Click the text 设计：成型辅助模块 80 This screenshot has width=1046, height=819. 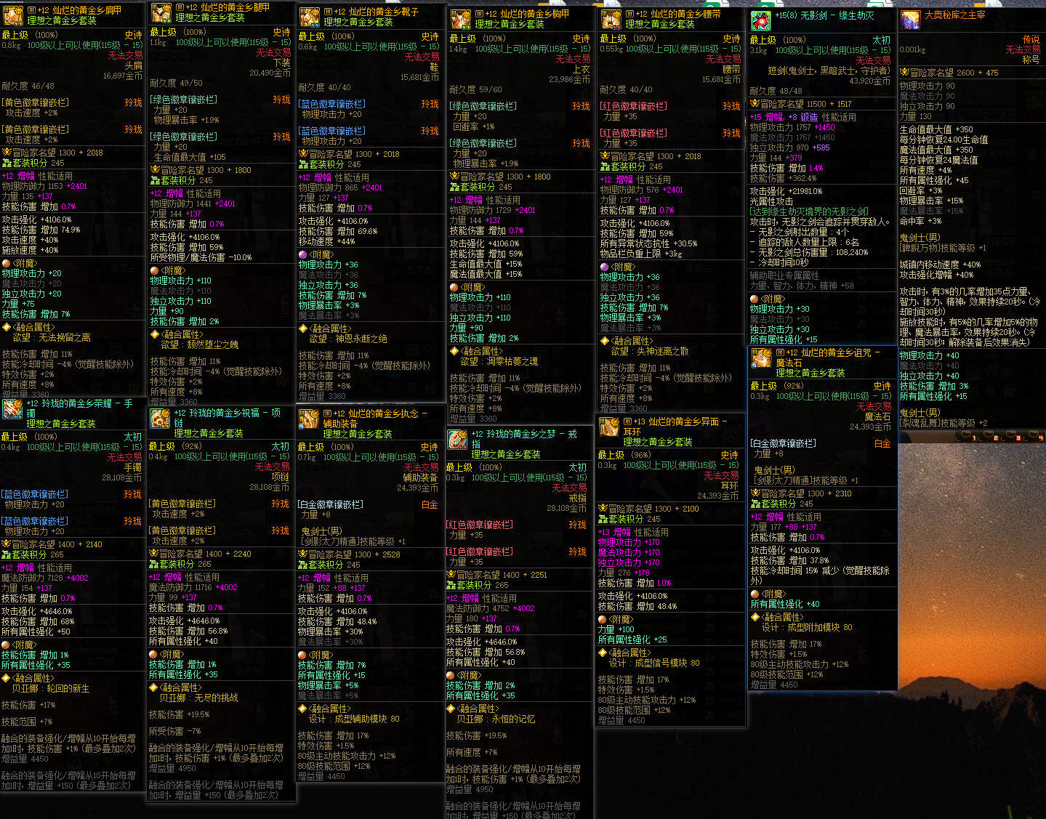pyautogui.click(x=354, y=719)
